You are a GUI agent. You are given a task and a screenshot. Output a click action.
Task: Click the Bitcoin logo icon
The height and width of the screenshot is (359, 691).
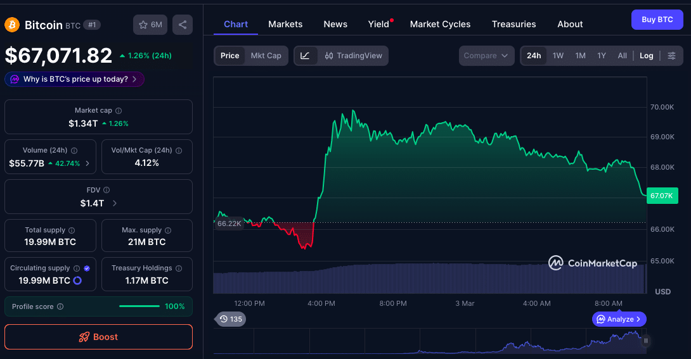coord(12,25)
